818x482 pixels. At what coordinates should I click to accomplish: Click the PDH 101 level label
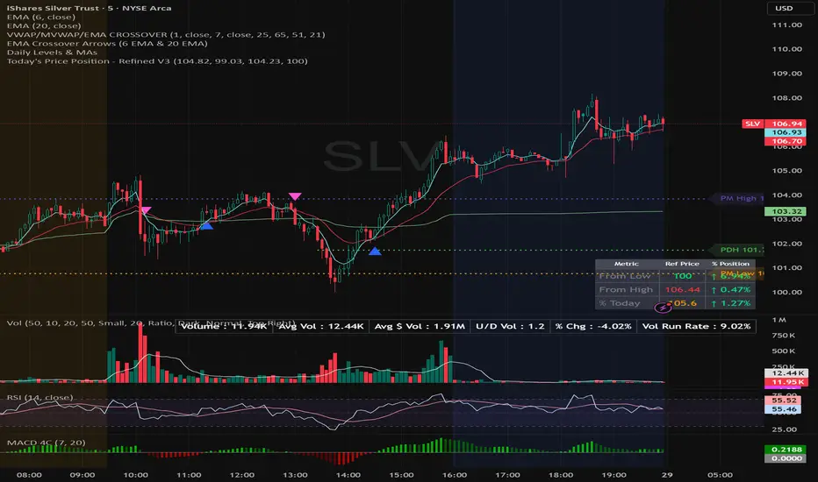(740, 250)
